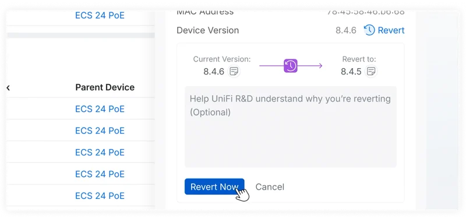
Task: Focus the revert reason text field
Action: [291, 127]
